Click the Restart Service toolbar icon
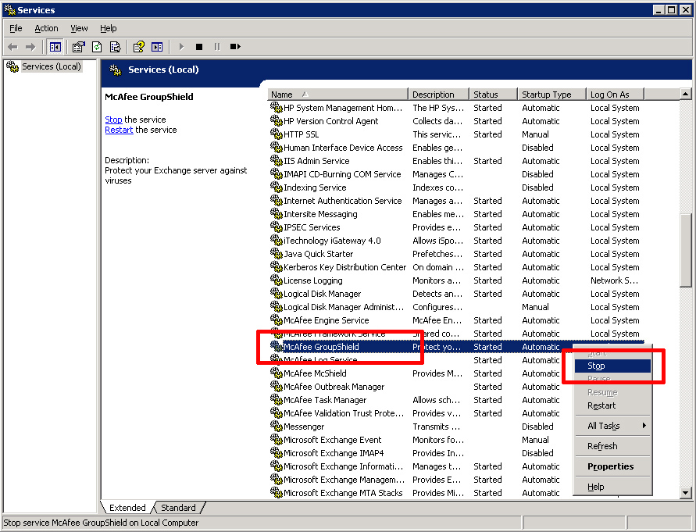 [x=235, y=47]
